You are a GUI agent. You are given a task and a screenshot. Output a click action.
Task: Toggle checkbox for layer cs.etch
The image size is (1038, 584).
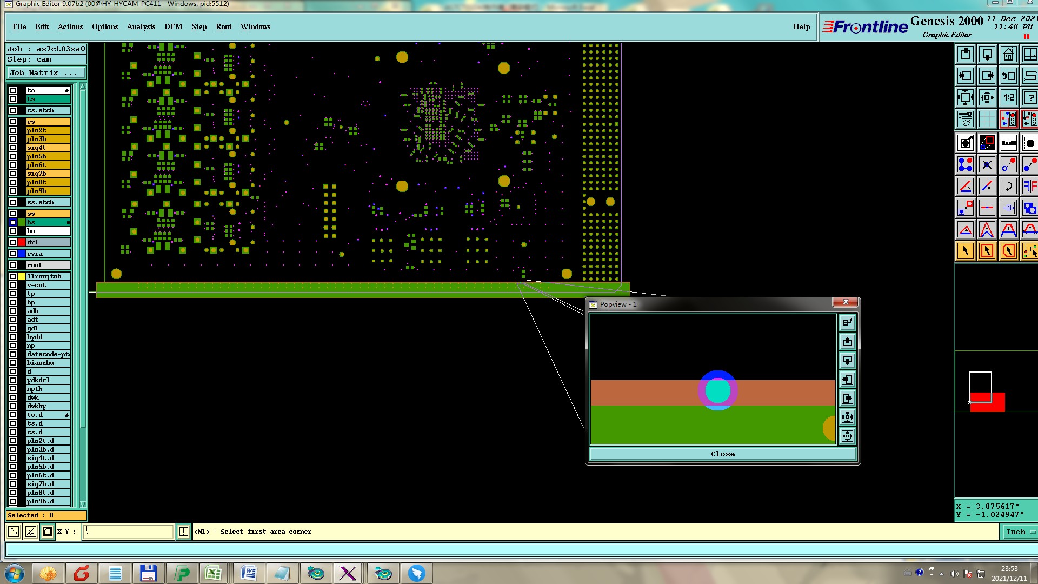[x=13, y=110]
